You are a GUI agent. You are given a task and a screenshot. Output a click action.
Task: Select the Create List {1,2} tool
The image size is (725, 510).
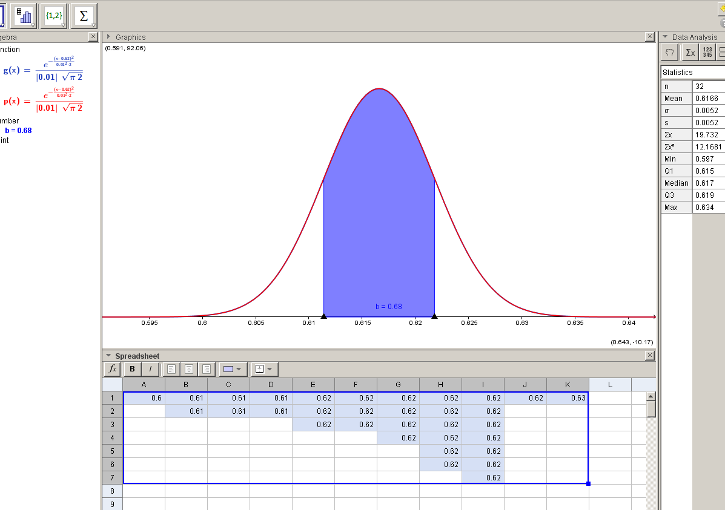[54, 16]
